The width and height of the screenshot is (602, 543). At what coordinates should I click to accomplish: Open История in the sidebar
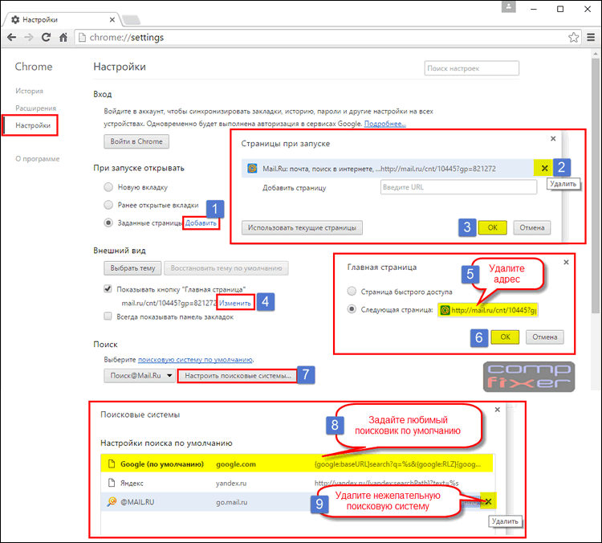(x=29, y=91)
